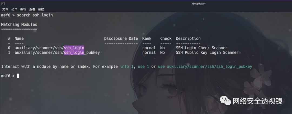The height and width of the screenshot is (114, 292).
Task: Click 'SSH Public Key Login Scanner' description
Action: click(x=207, y=53)
